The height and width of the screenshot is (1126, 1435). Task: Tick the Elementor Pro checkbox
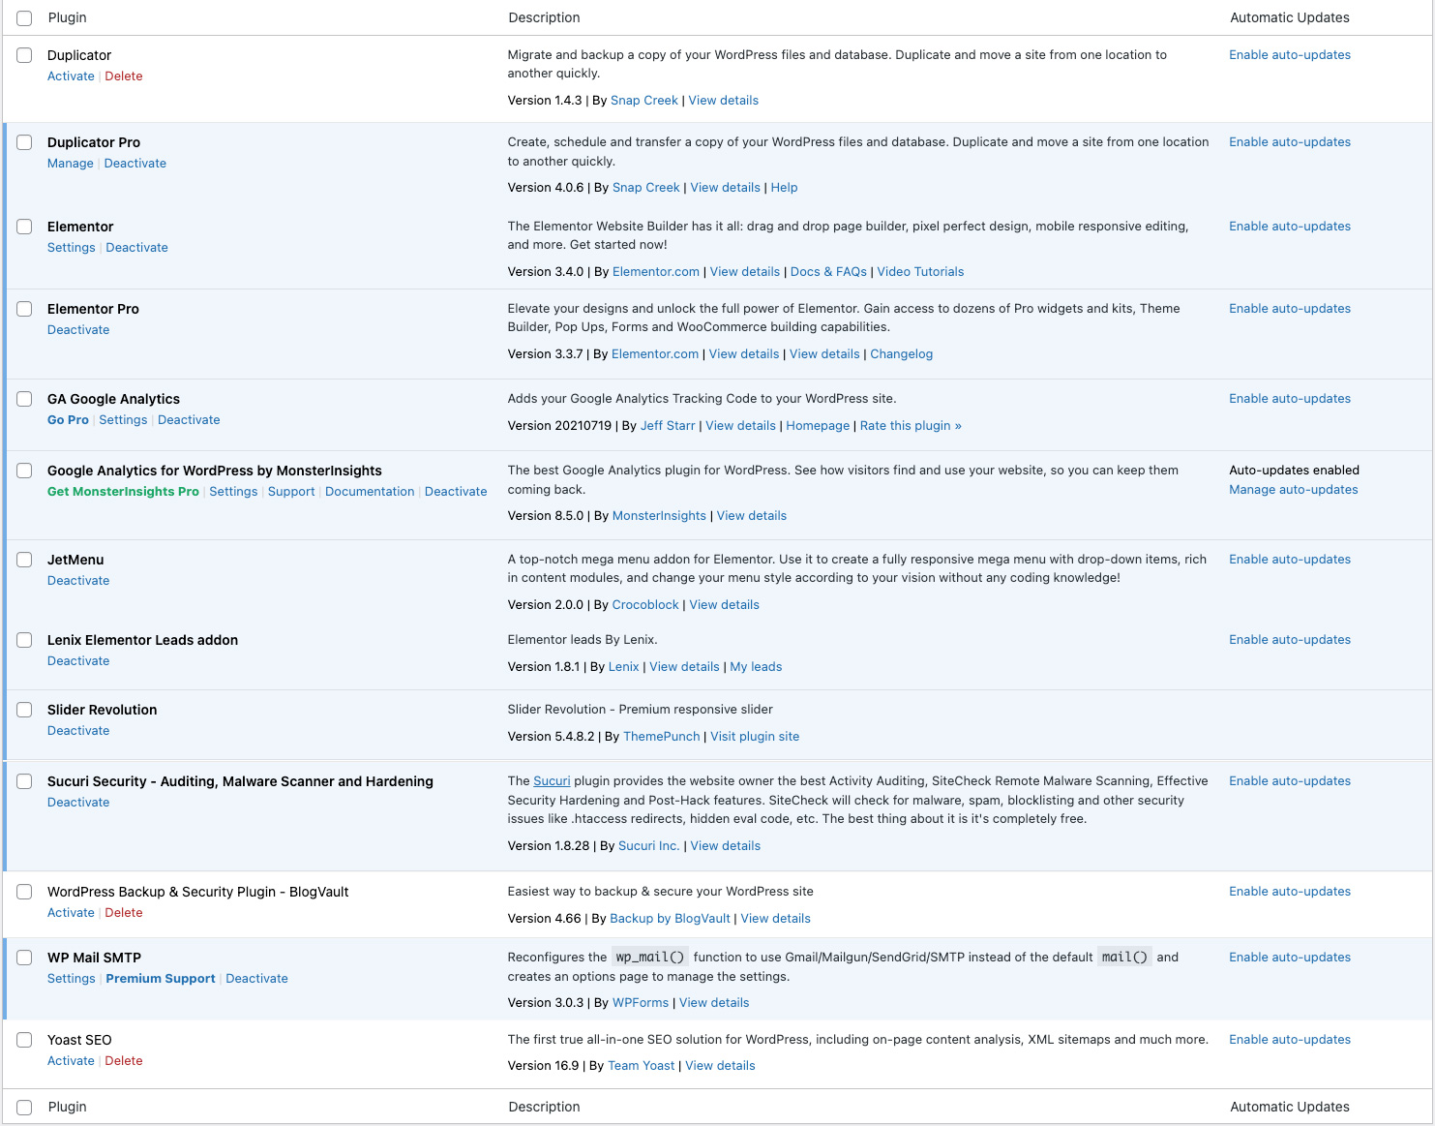coord(24,309)
